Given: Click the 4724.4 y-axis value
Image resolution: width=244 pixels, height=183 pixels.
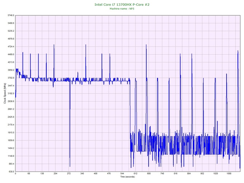Looking at the screenshot, I should (x=11, y=47).
